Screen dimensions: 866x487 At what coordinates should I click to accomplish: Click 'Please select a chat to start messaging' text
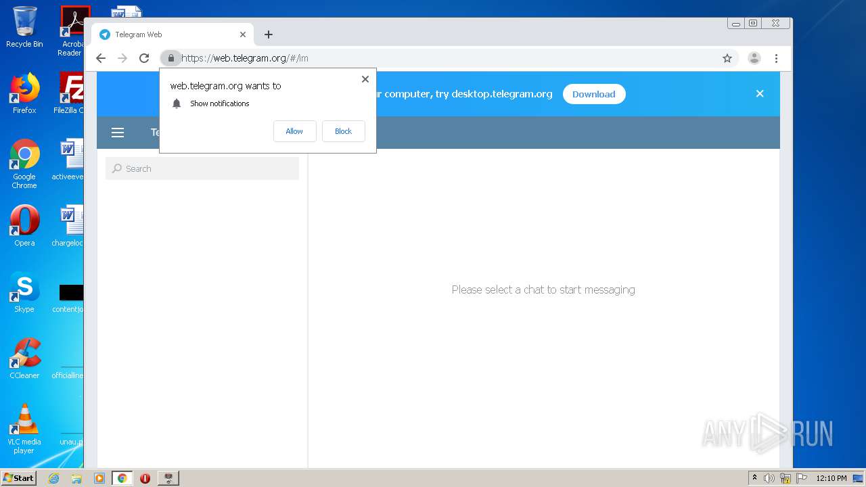[543, 289]
